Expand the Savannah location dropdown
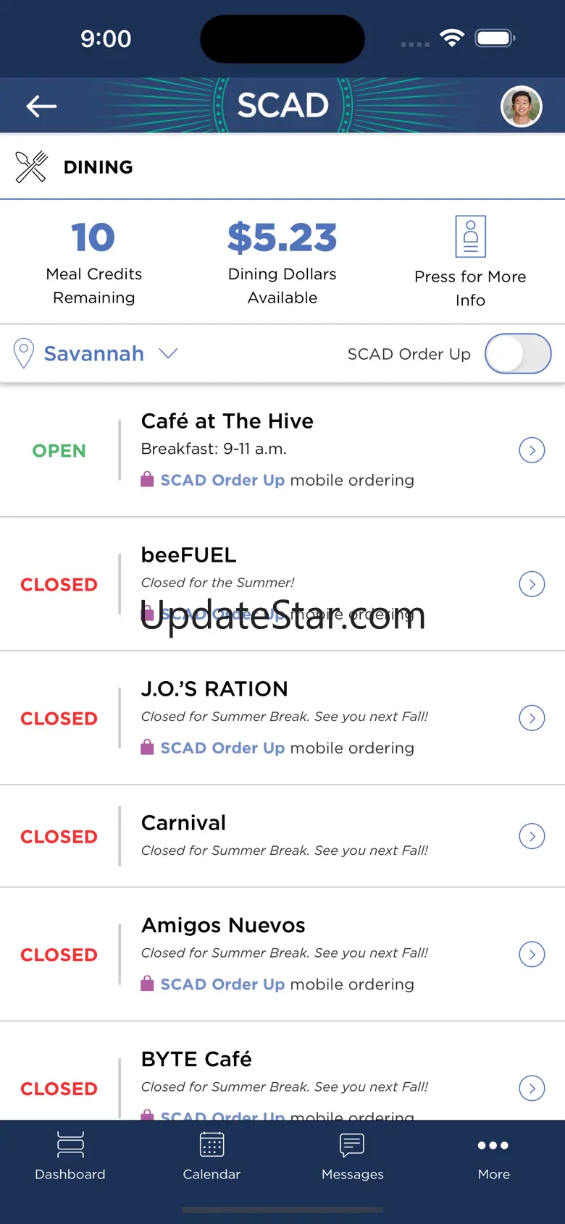 [168, 353]
